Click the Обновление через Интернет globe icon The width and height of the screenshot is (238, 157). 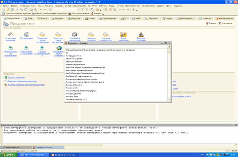point(59,48)
